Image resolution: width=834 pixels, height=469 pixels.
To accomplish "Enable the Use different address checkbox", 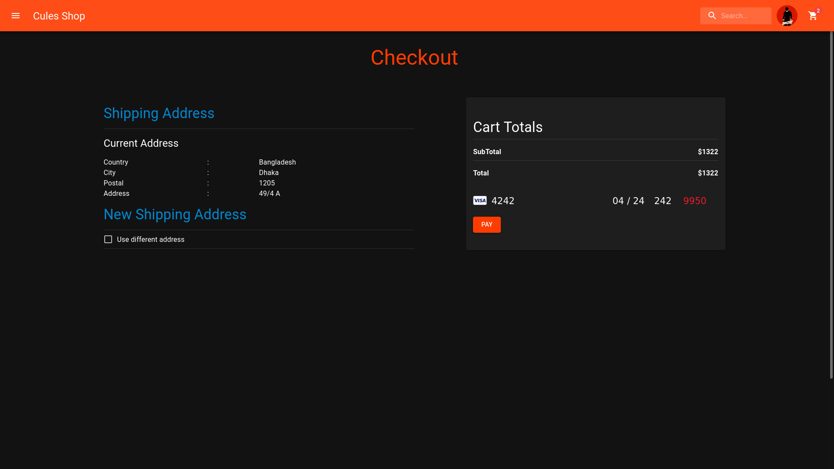I will [x=108, y=239].
